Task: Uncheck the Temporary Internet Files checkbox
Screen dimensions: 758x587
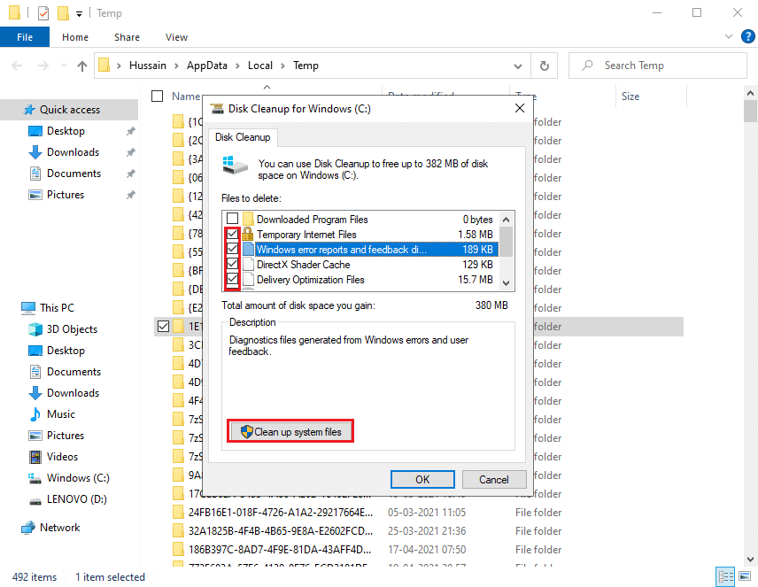Action: pyautogui.click(x=232, y=235)
